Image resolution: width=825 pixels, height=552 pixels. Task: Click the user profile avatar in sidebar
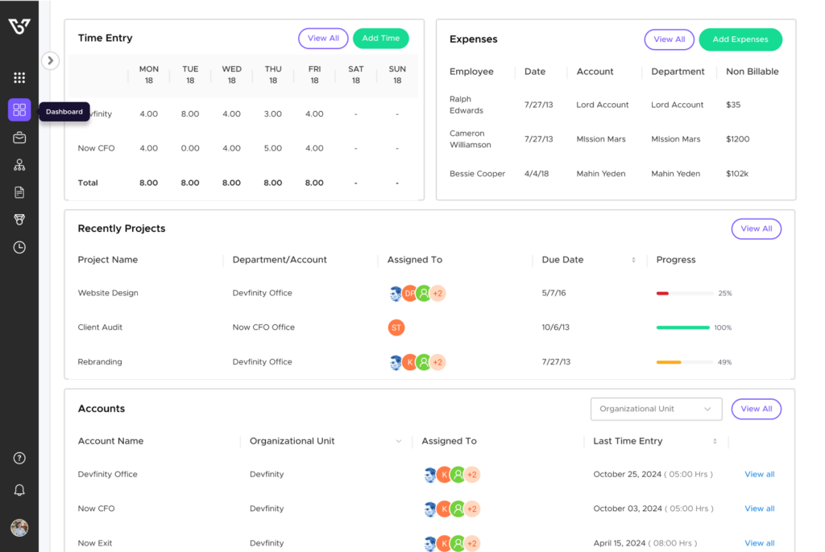coord(19,528)
